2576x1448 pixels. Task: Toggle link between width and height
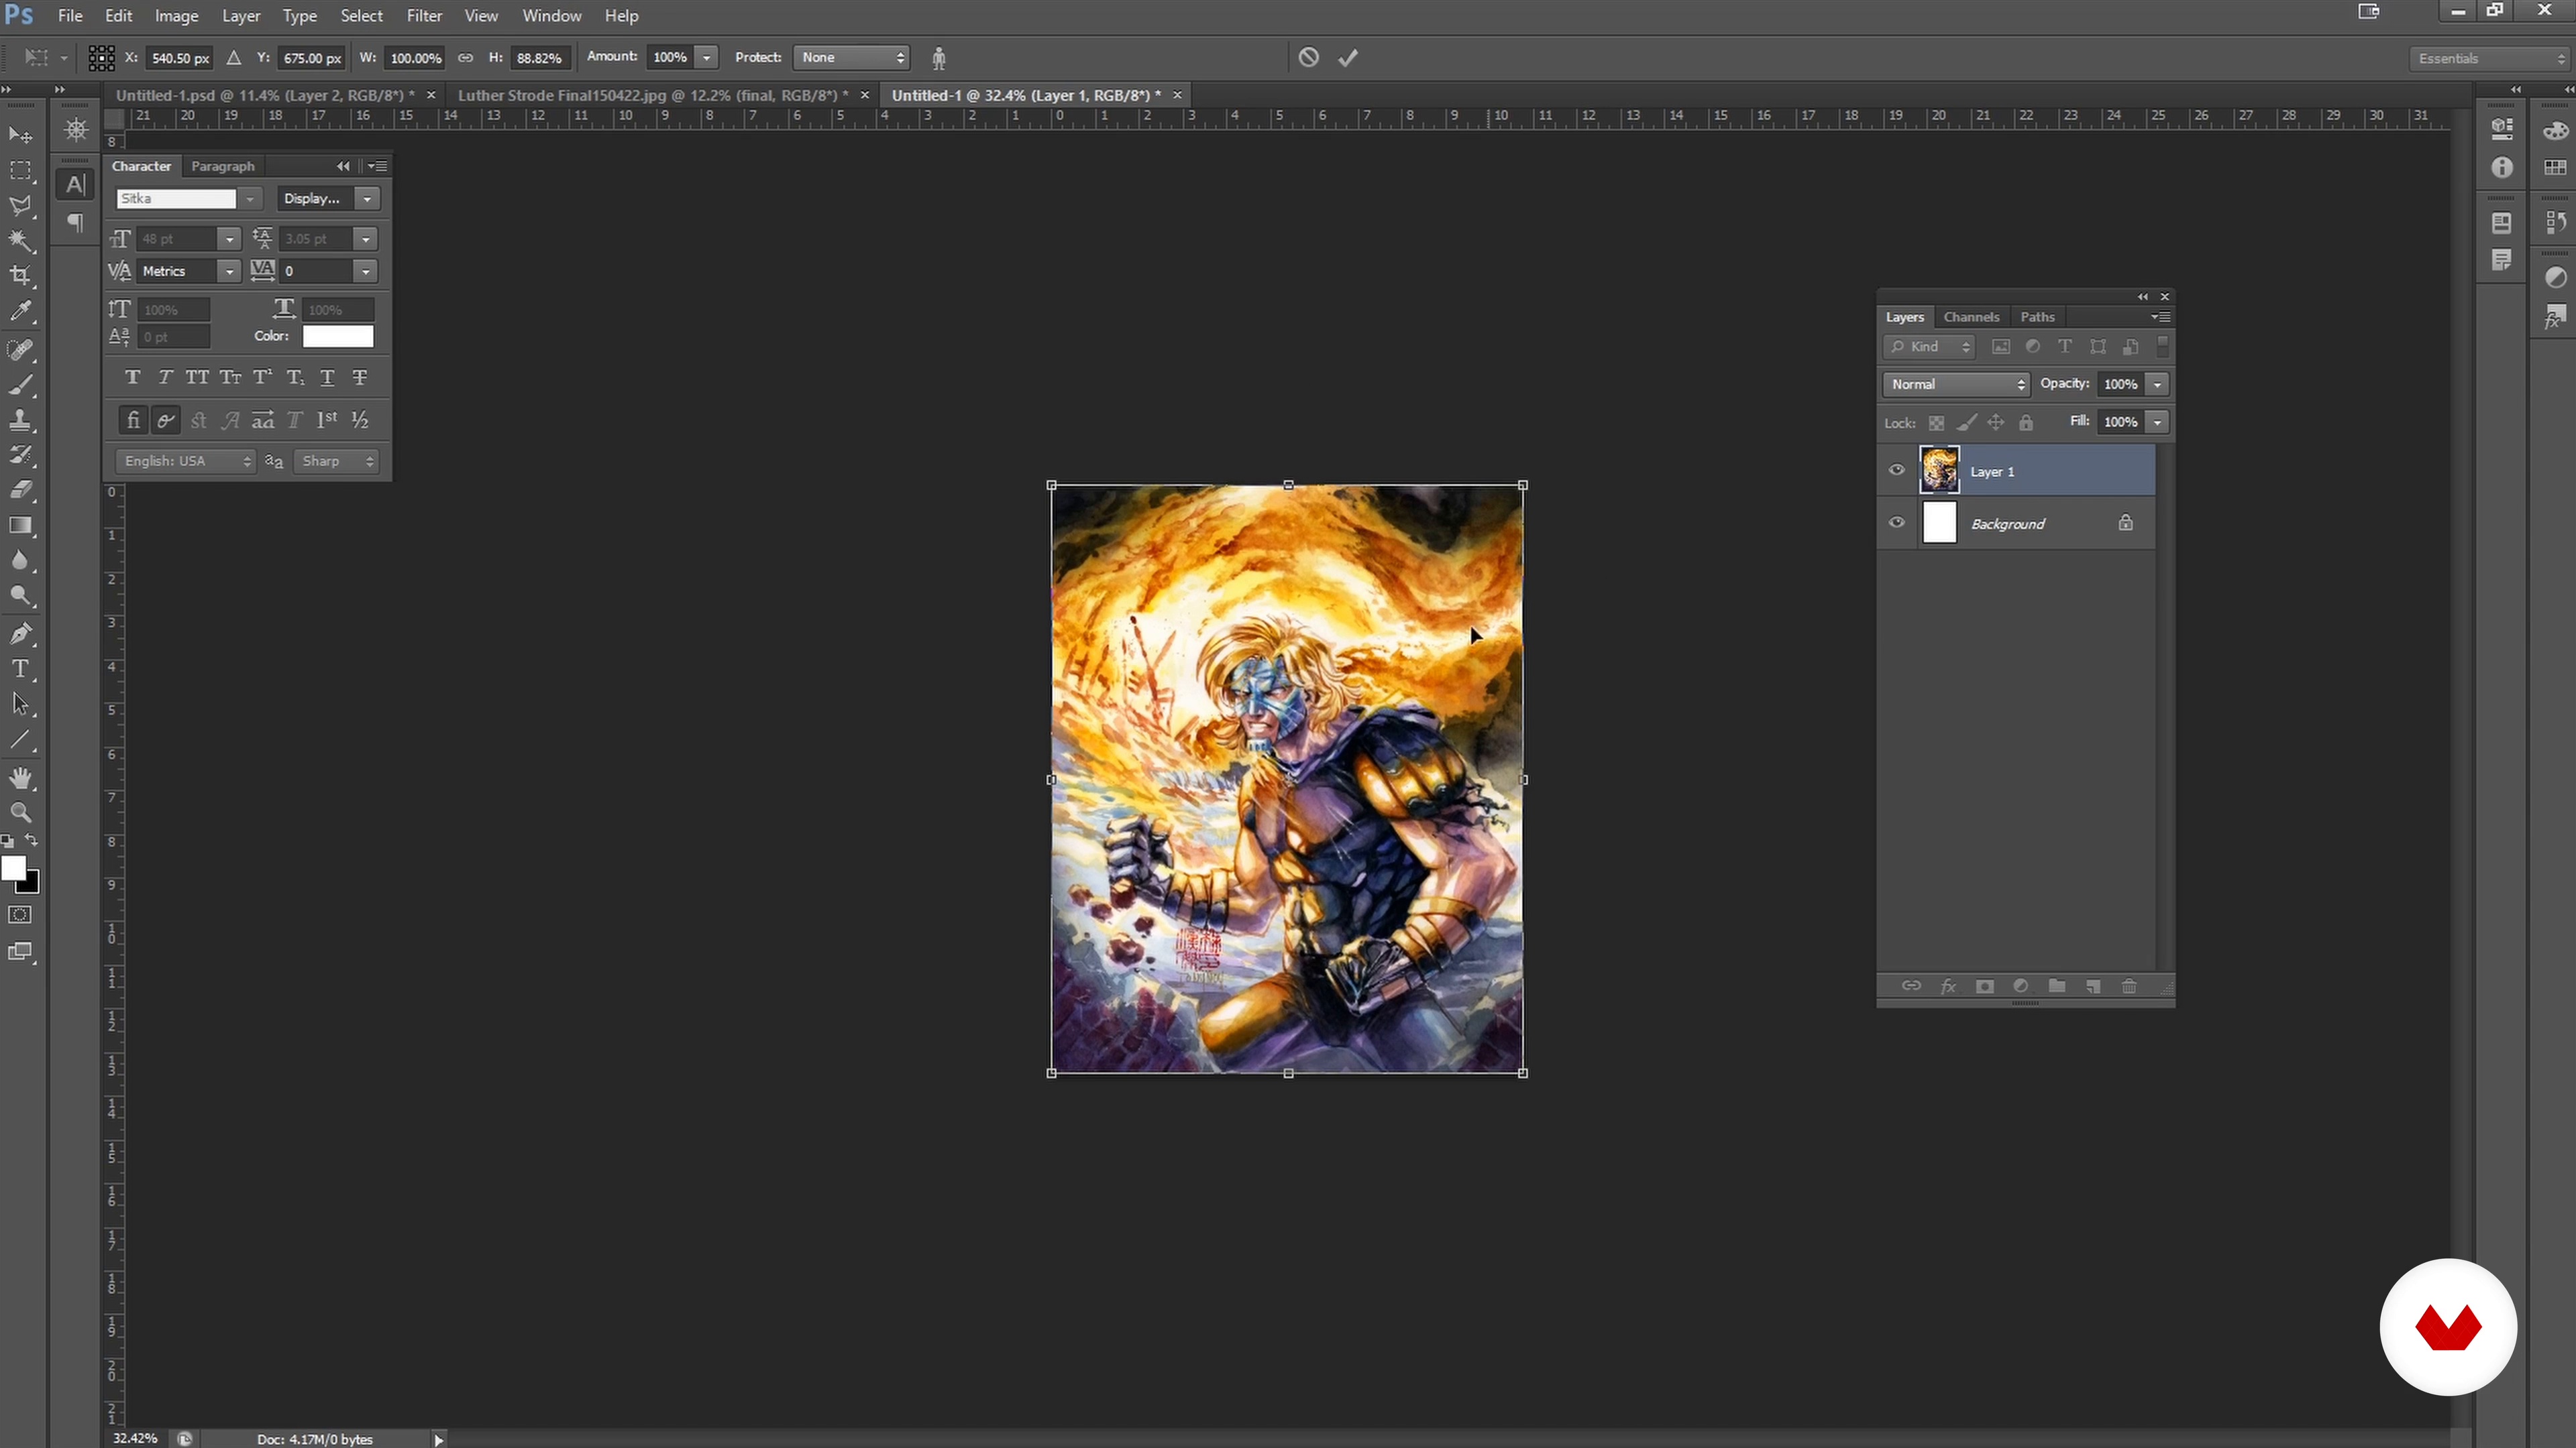click(465, 58)
